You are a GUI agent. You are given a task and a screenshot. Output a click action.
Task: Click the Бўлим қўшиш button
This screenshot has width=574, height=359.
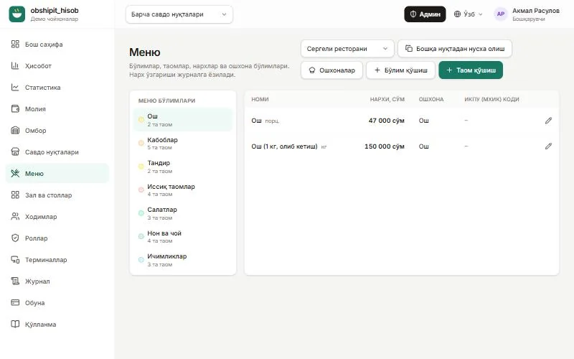[x=400, y=70]
